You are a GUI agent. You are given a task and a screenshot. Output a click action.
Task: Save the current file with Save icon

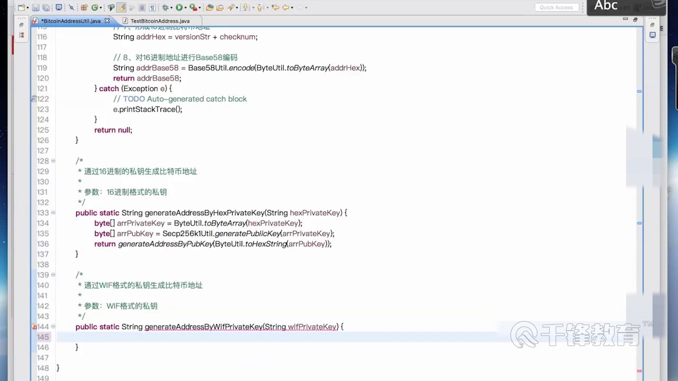coord(35,7)
